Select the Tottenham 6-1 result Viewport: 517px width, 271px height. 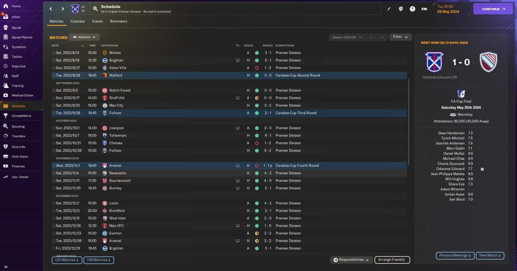(268, 136)
